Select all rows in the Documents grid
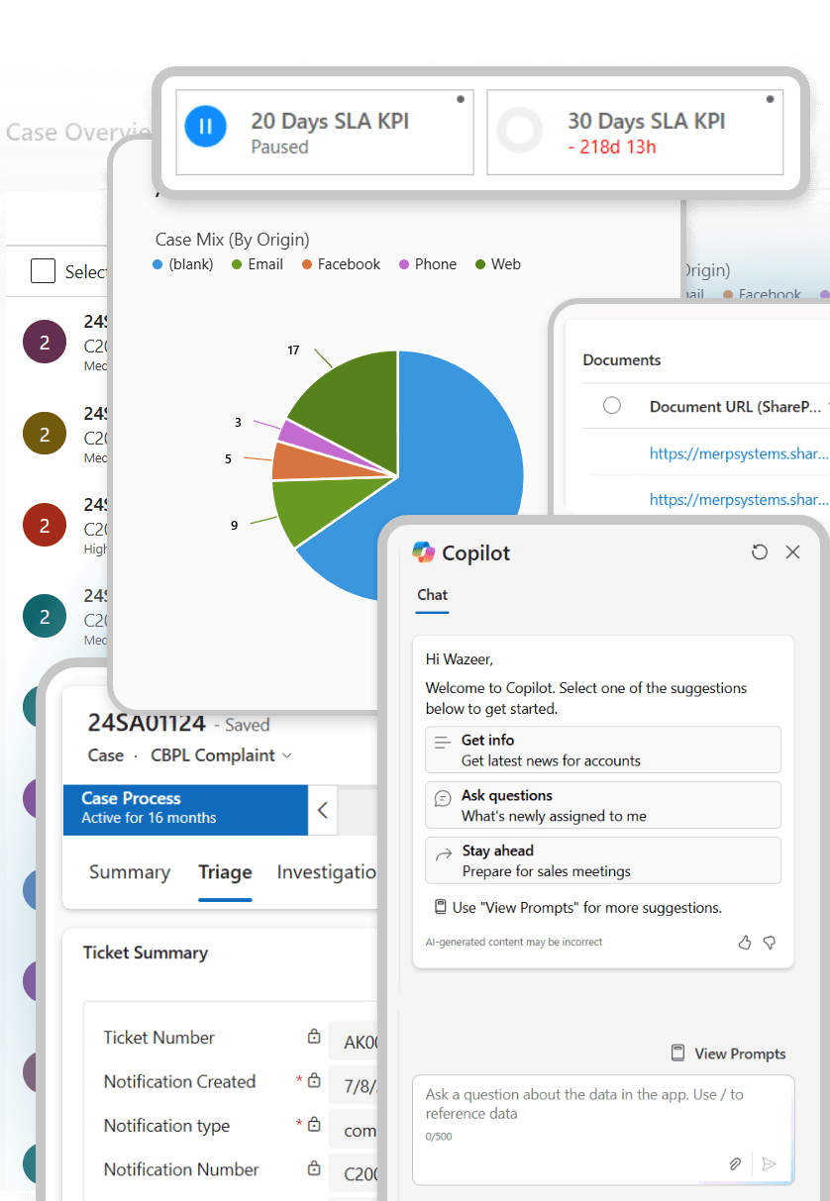Screen dimensions: 830x1201 (612, 406)
